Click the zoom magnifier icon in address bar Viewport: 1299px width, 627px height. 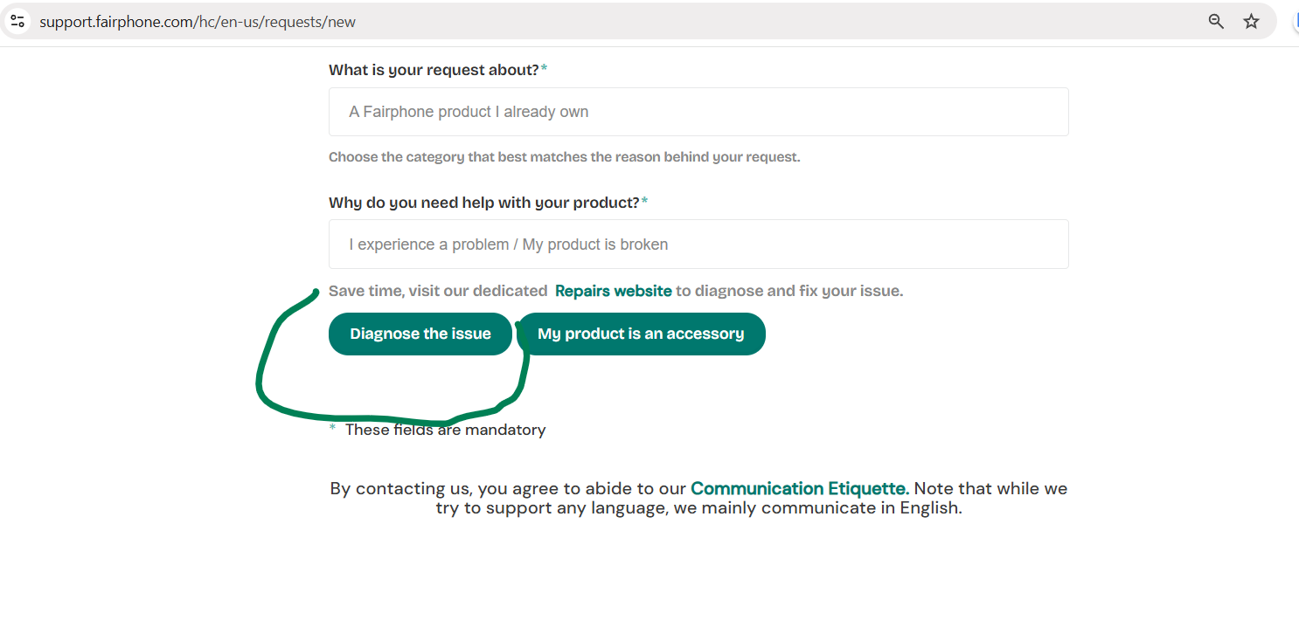tap(1216, 21)
